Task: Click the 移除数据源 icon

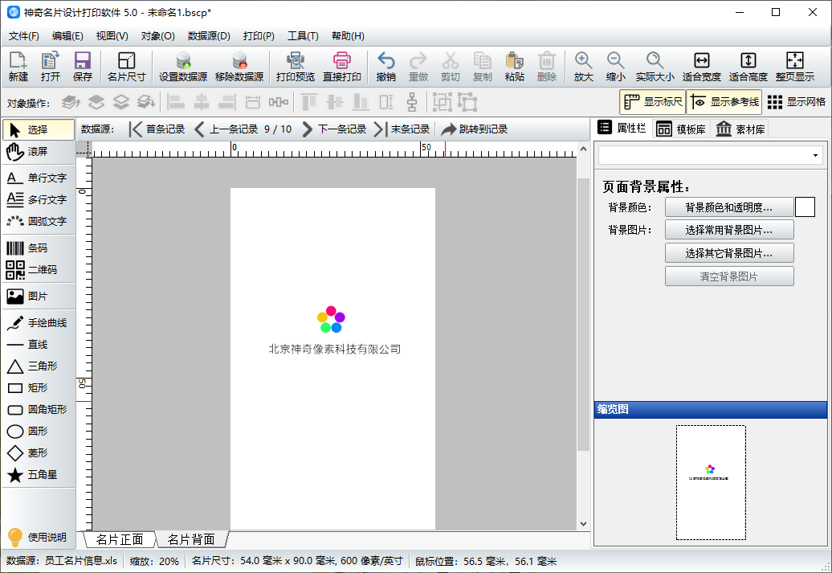Action: (239, 67)
